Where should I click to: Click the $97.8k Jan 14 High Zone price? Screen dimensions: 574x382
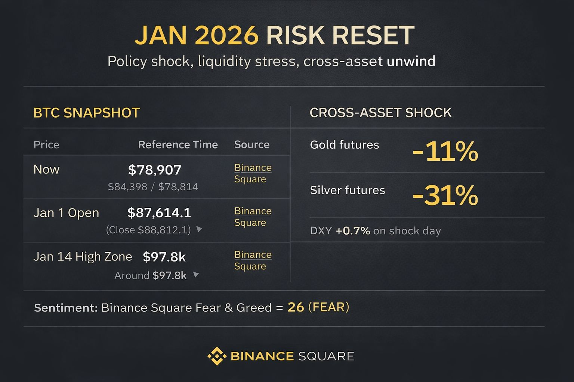pyautogui.click(x=164, y=257)
